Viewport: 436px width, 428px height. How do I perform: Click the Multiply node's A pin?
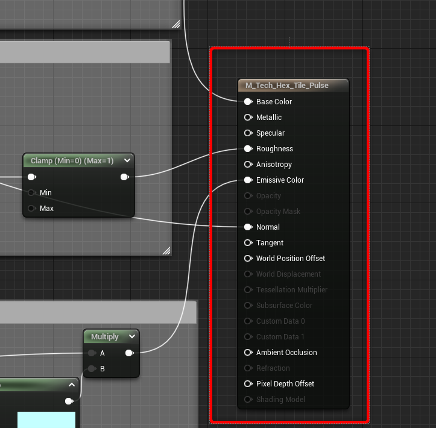click(x=92, y=353)
